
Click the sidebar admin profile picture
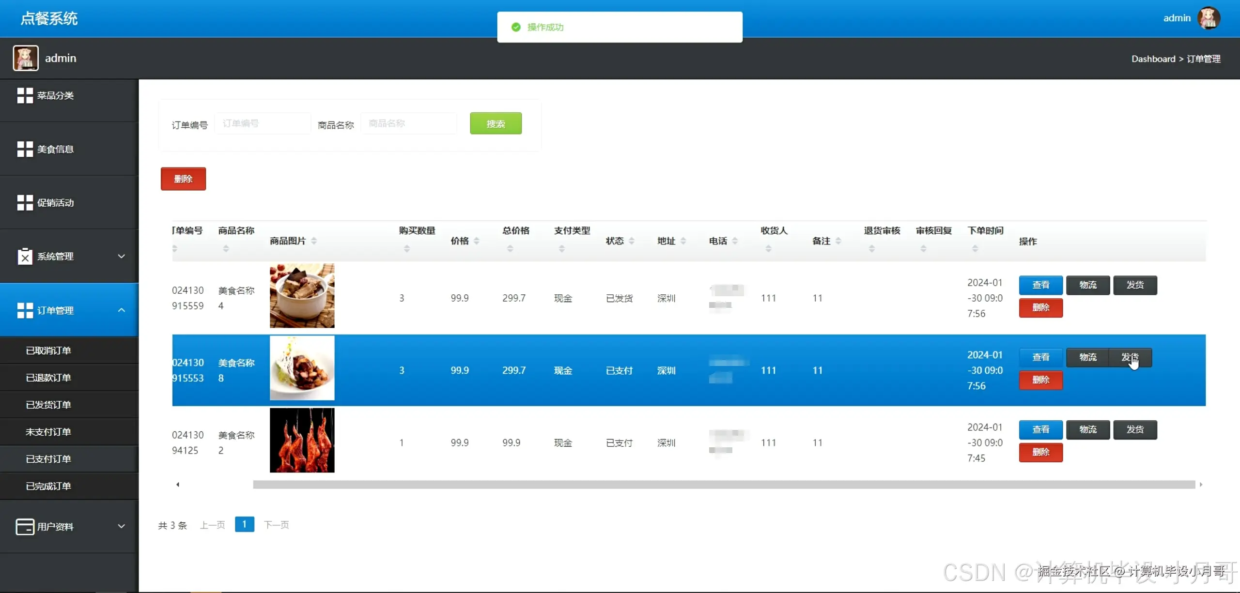tap(26, 58)
